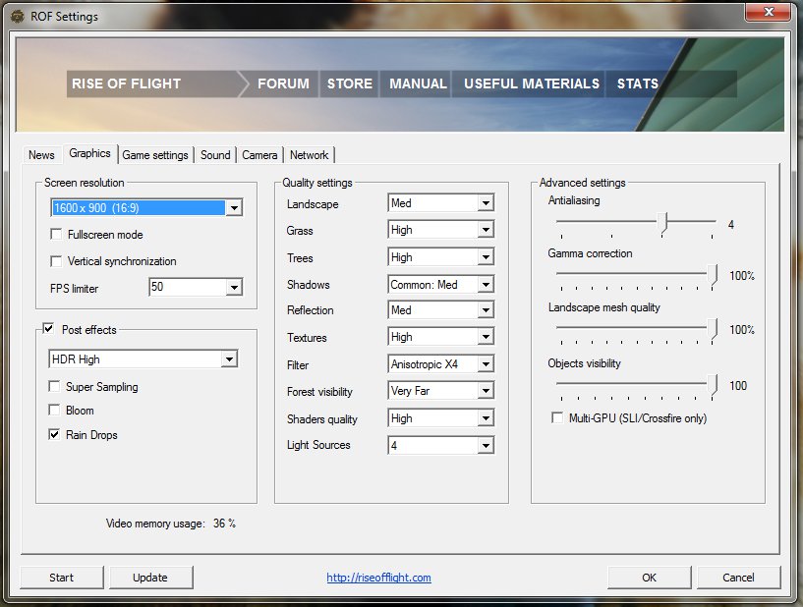Open the Reflection quality dropdown
The width and height of the screenshot is (803, 607).
[441, 310]
